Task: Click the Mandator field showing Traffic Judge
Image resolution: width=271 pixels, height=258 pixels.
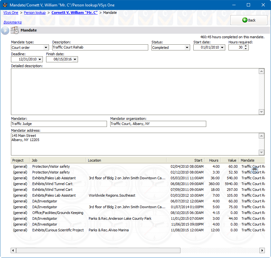Action: point(58,124)
